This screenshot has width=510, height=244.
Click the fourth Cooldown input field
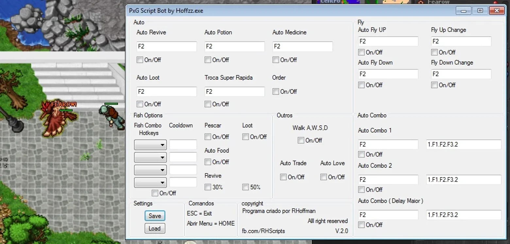point(183,182)
